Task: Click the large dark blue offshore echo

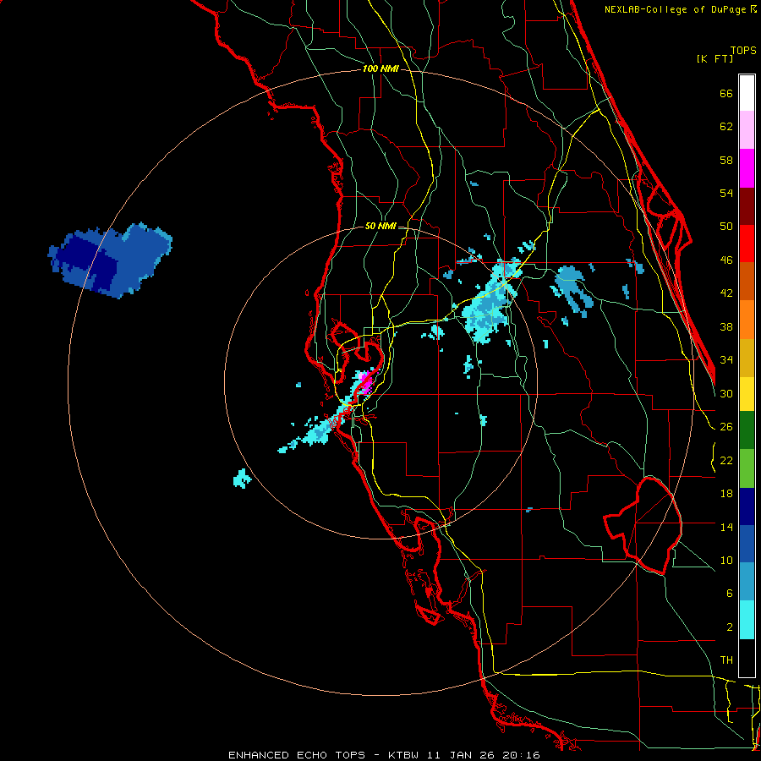Action: tap(110, 260)
